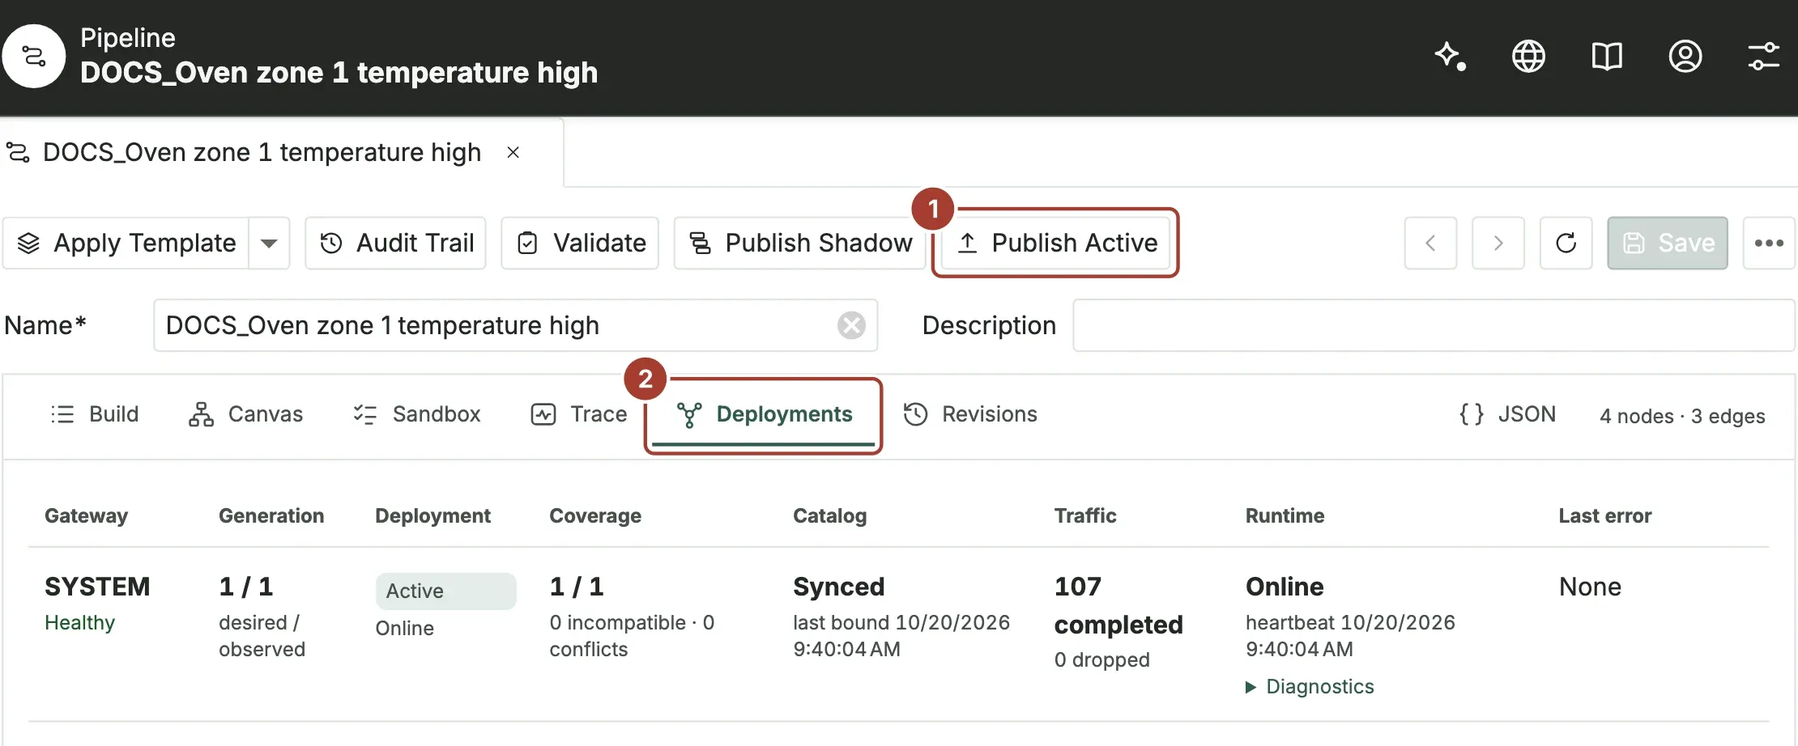Viewport: 1798px width, 746px height.
Task: Click the Gateway column header
Action: pos(86,516)
